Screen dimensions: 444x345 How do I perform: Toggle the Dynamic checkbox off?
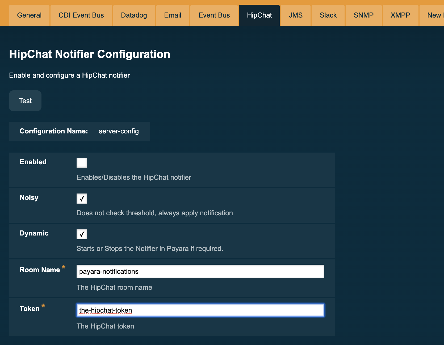click(x=82, y=234)
